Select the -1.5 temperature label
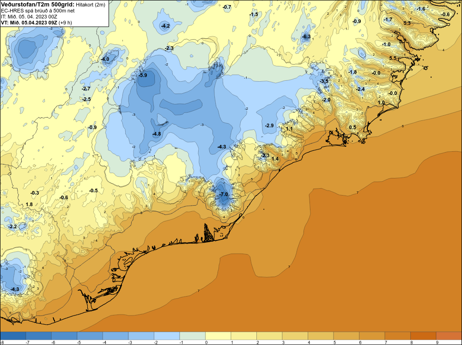The width and height of the screenshot is (462, 345). [x=254, y=14]
